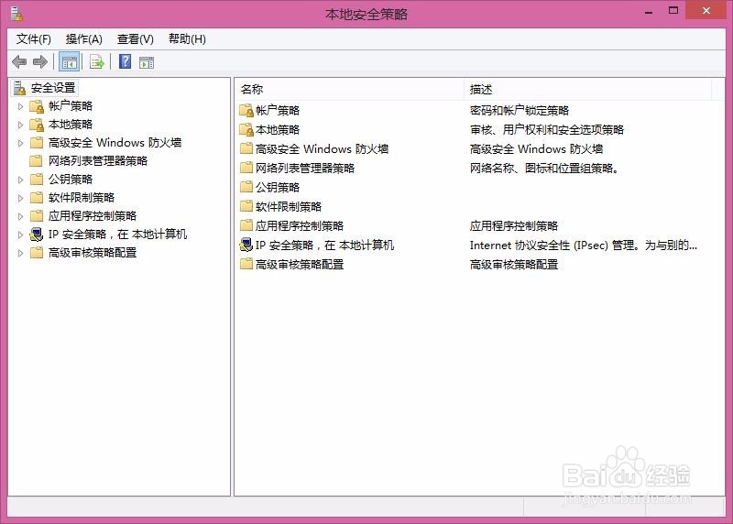Click 帐户策略 folder icon in right list
The width and height of the screenshot is (733, 524).
click(246, 110)
